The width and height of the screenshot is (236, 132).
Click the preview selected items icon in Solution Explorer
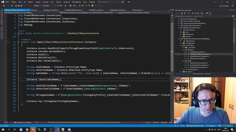(x=210, y=13)
